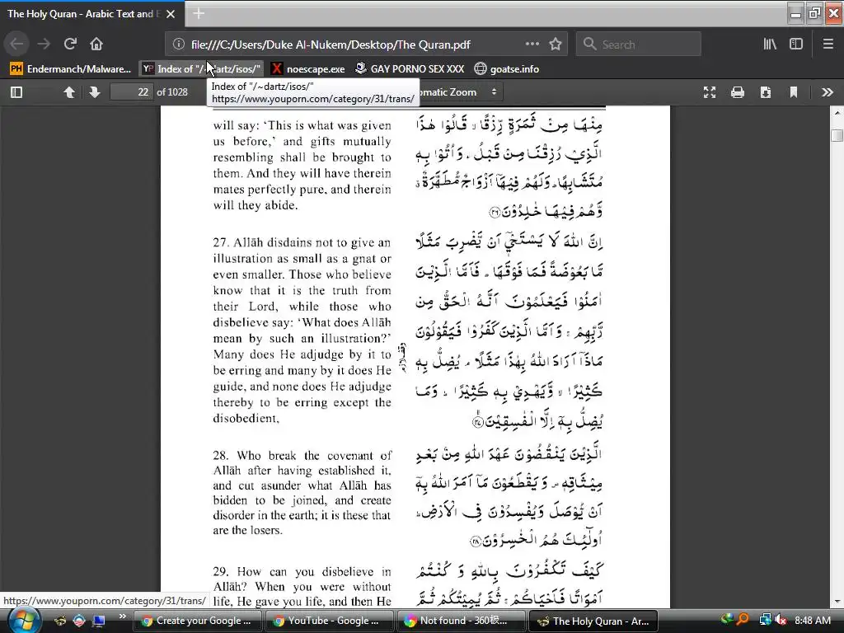Screen dimensions: 844x633
Task: Open clock showing 8:48 AM
Action: (x=812, y=620)
